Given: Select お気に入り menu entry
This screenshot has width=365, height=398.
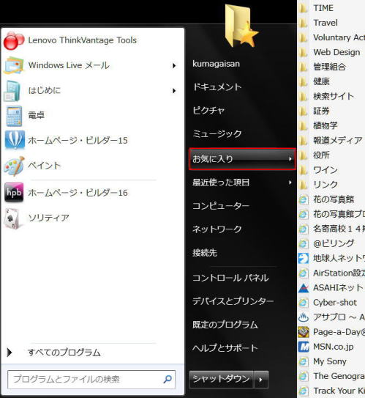Looking at the screenshot, I should (242, 159).
